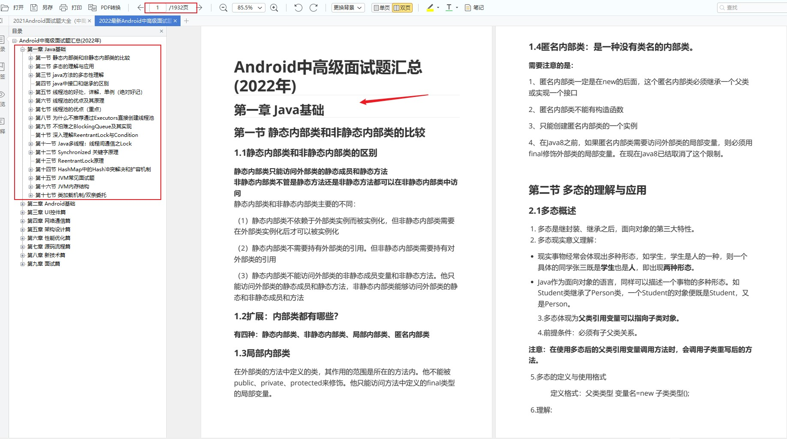Select 第四章 网络通信篇 chapter
The width and height of the screenshot is (787, 439).
click(49, 221)
